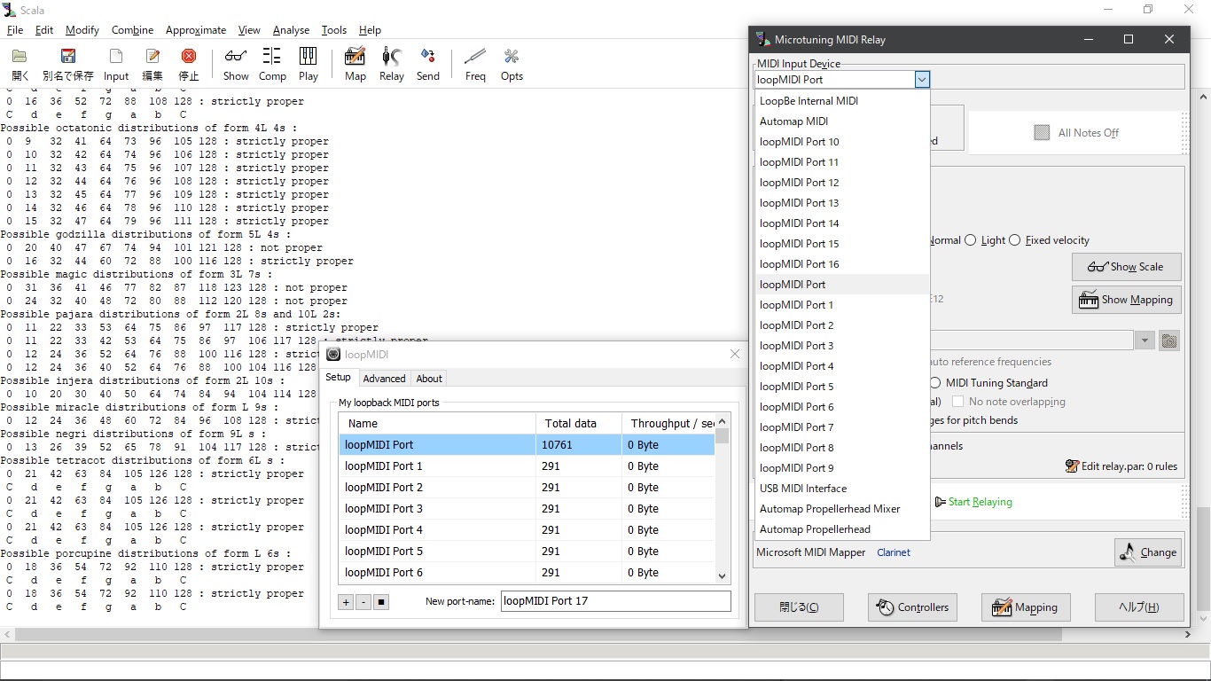The height and width of the screenshot is (681, 1211).
Task: Open the Approximate menu
Action: (x=196, y=30)
